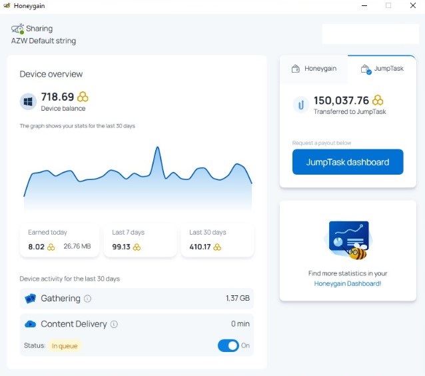Screen dimensions: 425x376
Task: Close the Honeygain window
Action: (413, 5)
